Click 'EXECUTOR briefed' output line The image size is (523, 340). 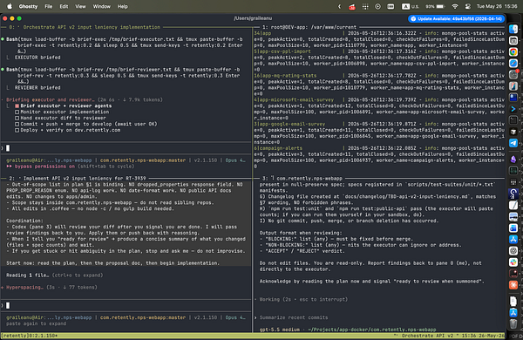click(x=37, y=58)
